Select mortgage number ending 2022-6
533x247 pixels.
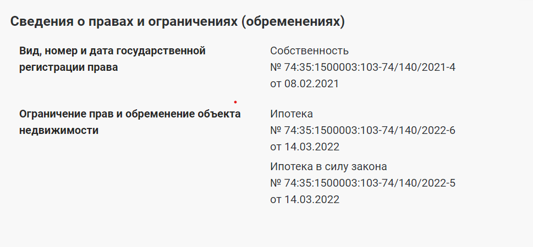[362, 130]
